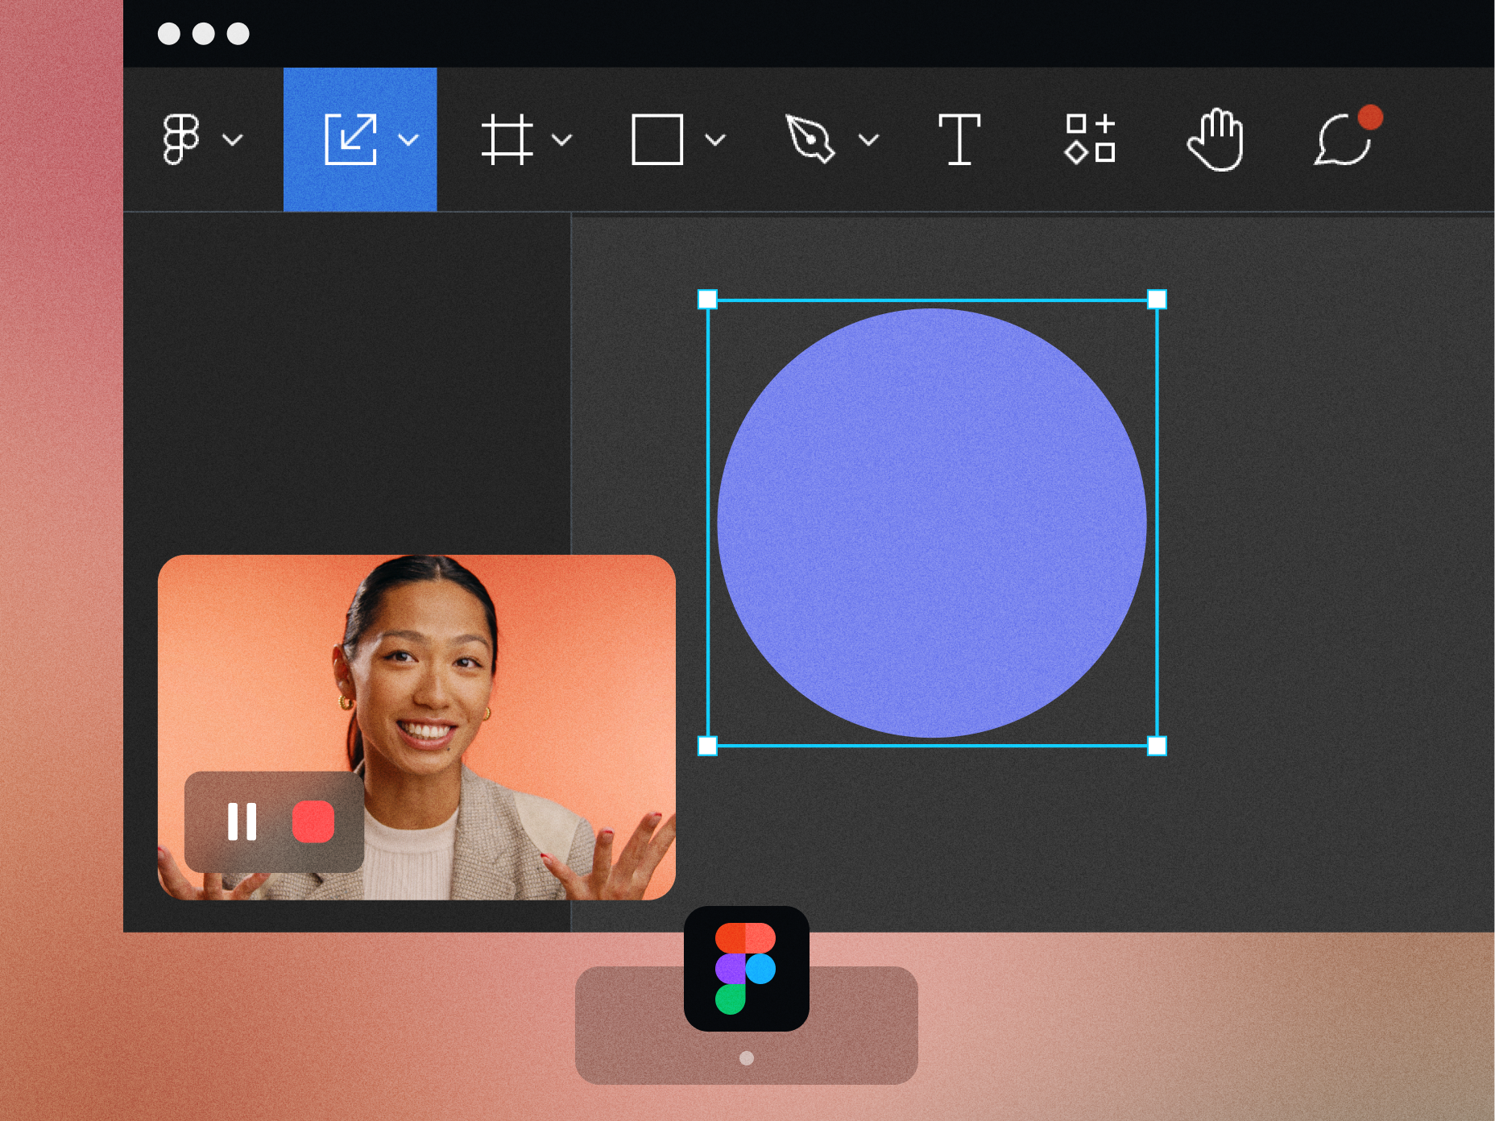The width and height of the screenshot is (1495, 1121).
Task: Select the Hand tool
Action: click(1215, 139)
